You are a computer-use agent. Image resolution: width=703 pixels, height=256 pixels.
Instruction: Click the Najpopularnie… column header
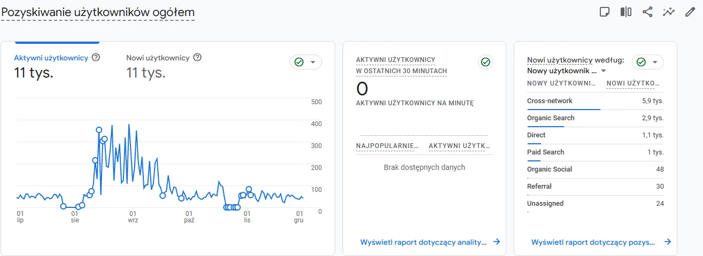click(388, 145)
